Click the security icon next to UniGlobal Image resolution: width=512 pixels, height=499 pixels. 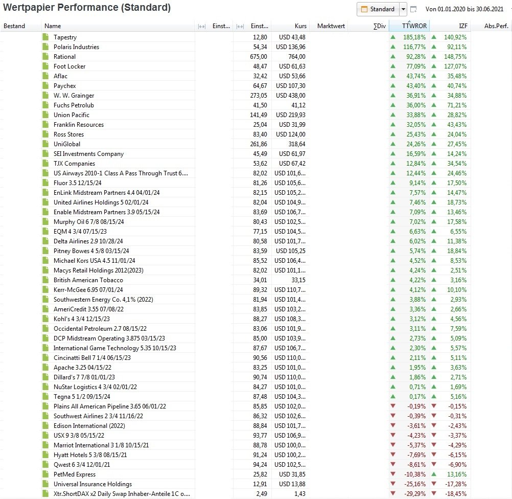[x=45, y=144]
